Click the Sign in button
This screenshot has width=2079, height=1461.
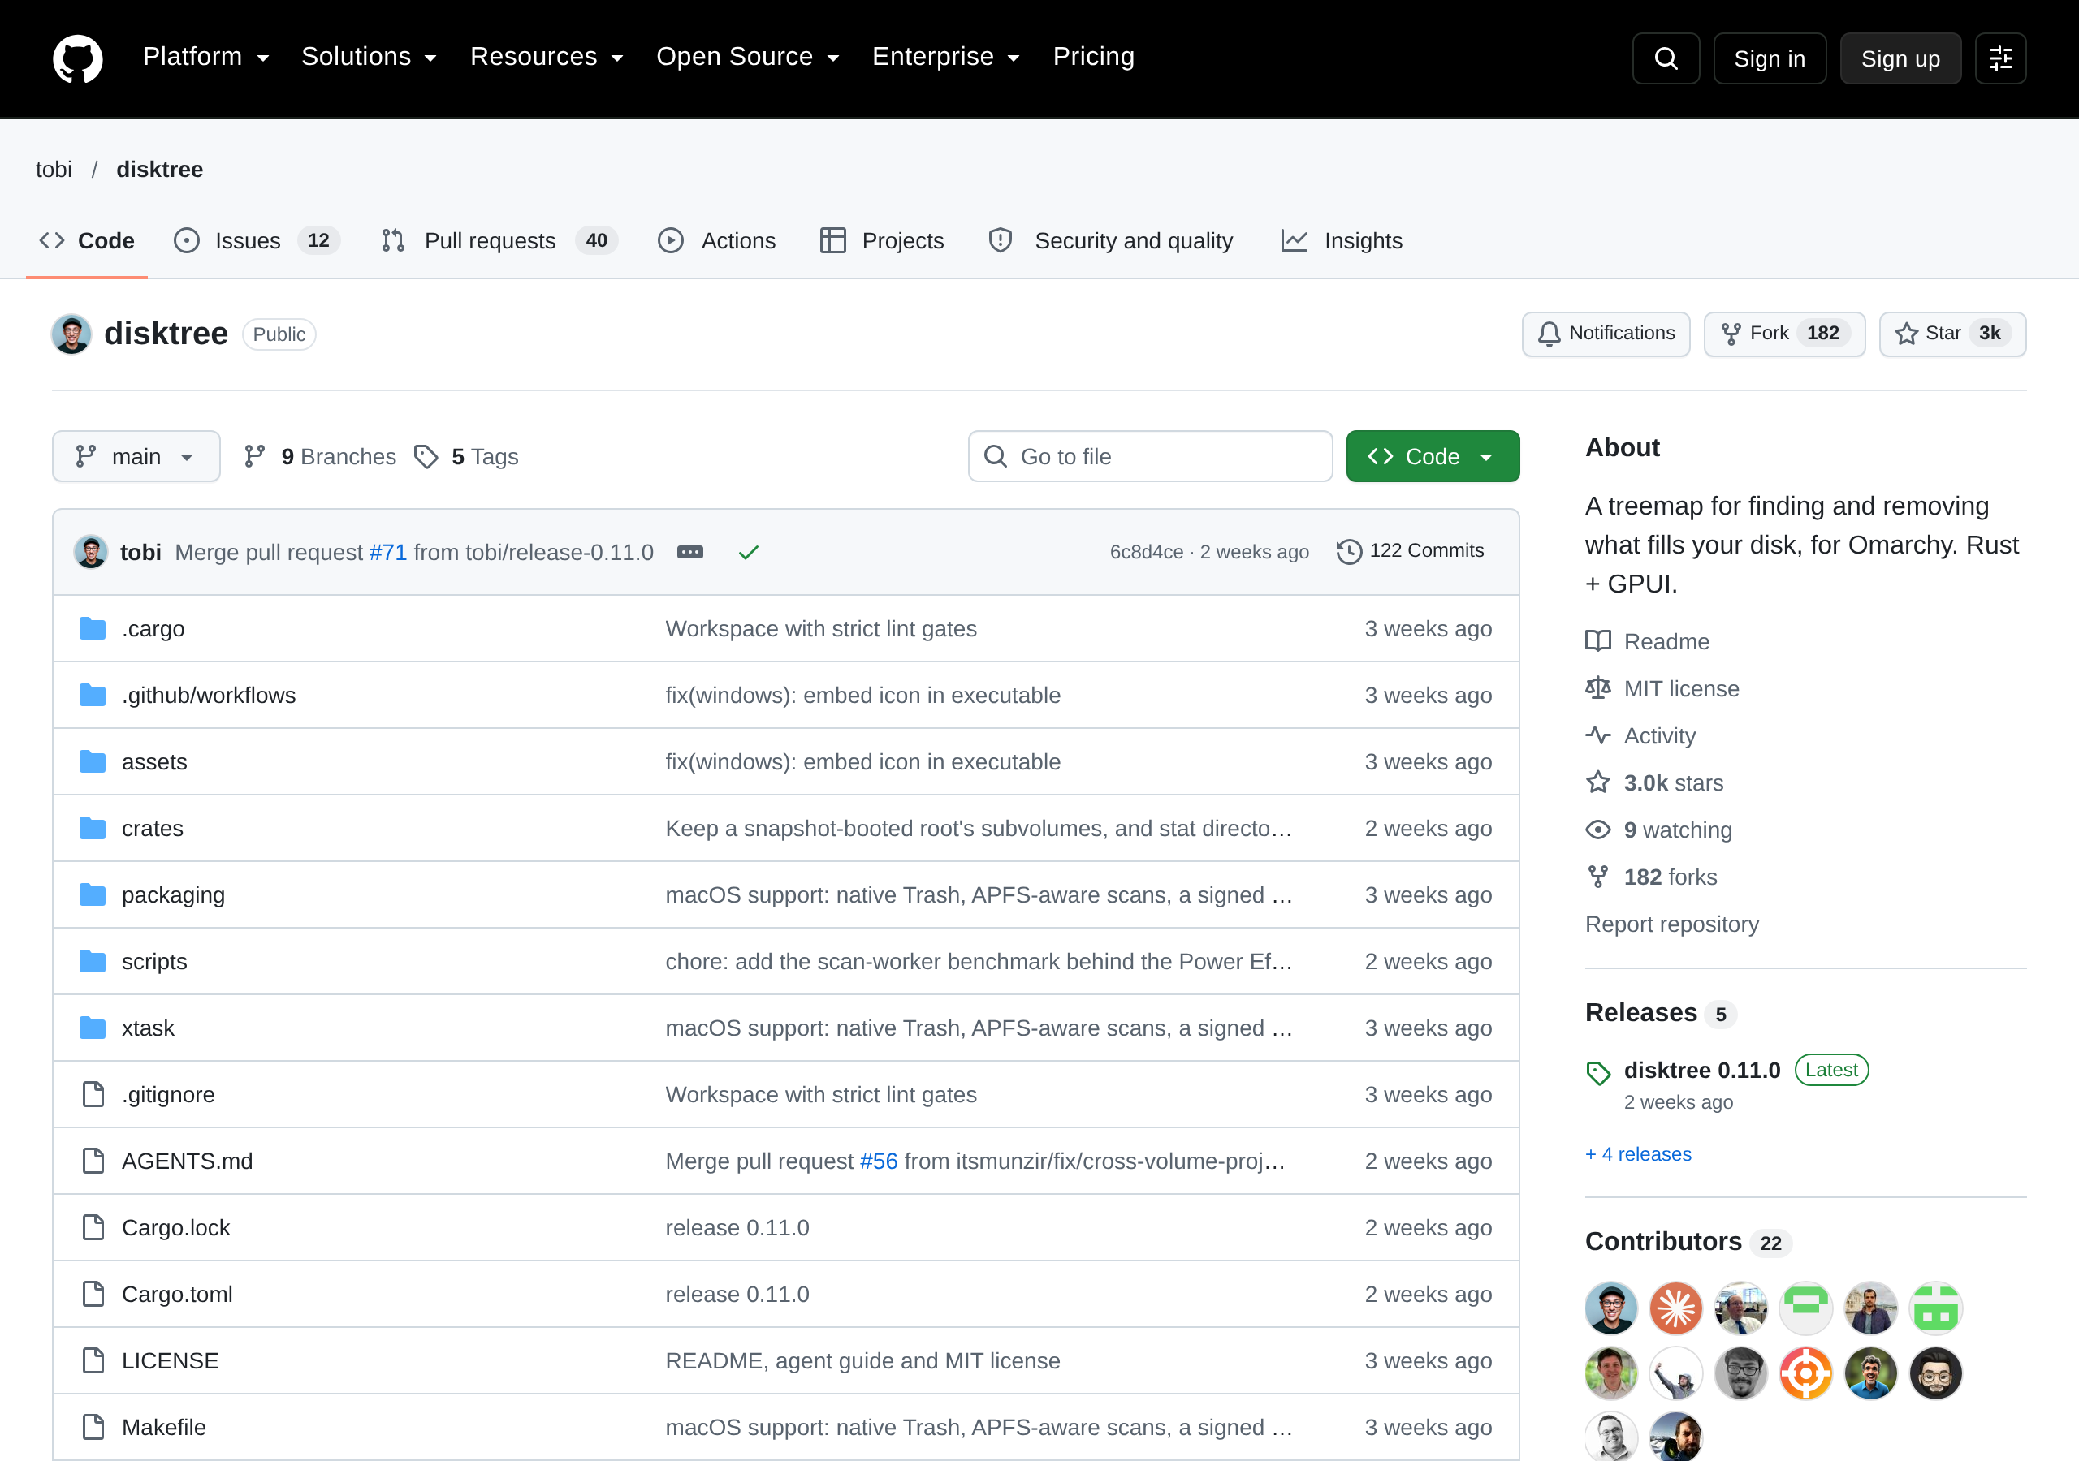(x=1769, y=58)
